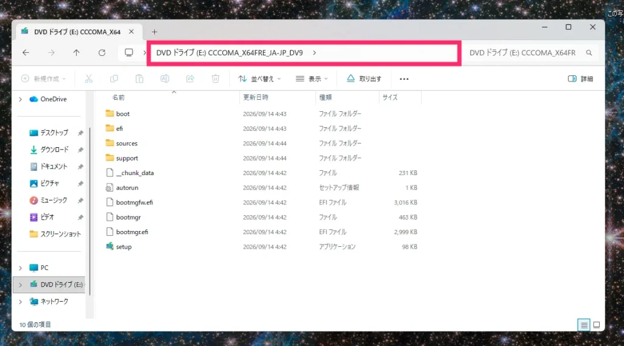Expand the DVD ドライブ (E:) tree node

[20, 285]
